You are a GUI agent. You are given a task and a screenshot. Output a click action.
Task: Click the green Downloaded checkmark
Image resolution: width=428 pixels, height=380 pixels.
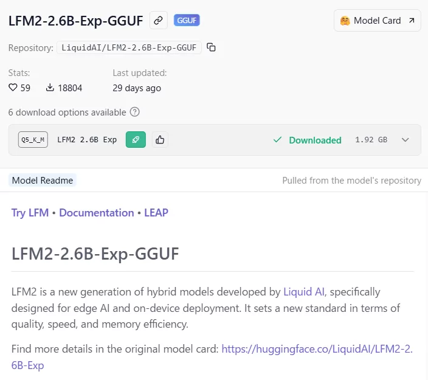277,140
